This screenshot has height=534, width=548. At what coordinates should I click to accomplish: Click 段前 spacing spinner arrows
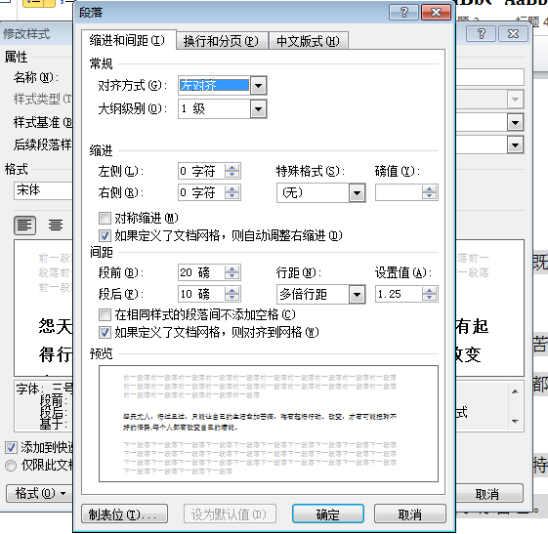(232, 272)
